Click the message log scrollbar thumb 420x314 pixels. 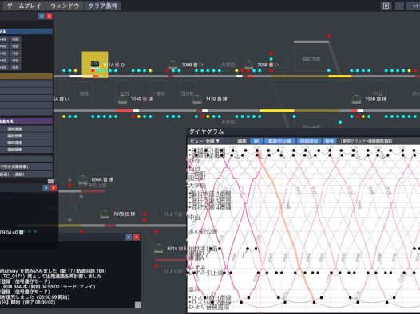138,305
